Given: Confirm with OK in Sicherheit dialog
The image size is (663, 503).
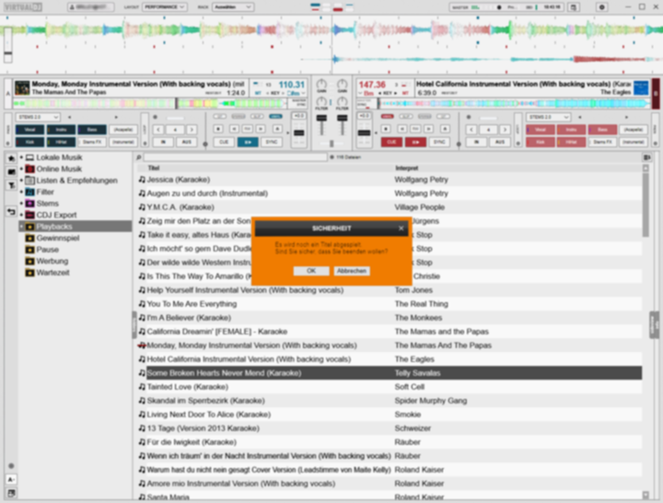Looking at the screenshot, I should coord(311,271).
